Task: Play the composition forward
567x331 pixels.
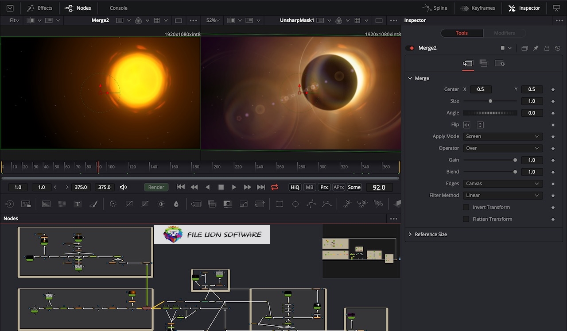Action: [234, 187]
